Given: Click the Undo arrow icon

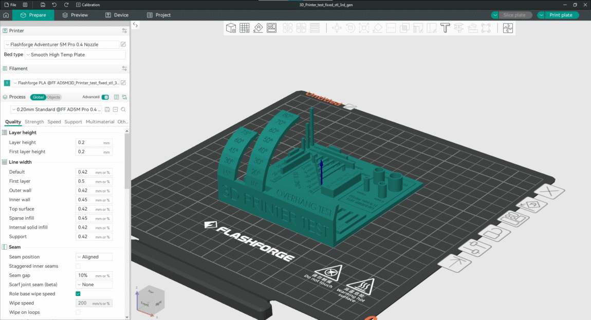Looking at the screenshot, I should tap(54, 5).
